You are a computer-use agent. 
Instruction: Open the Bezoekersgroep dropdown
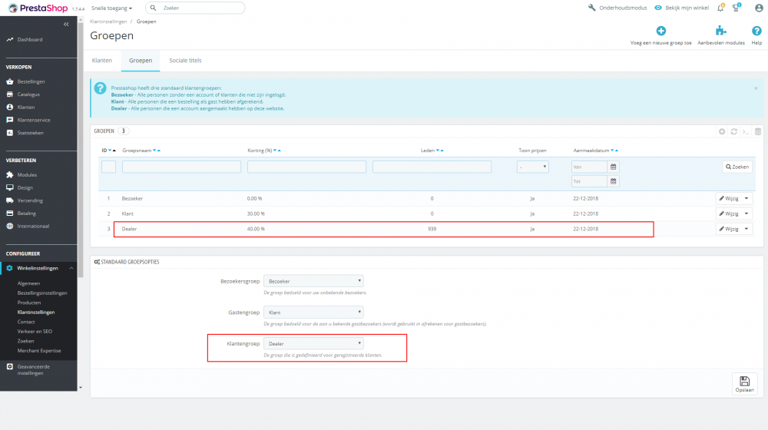point(313,281)
